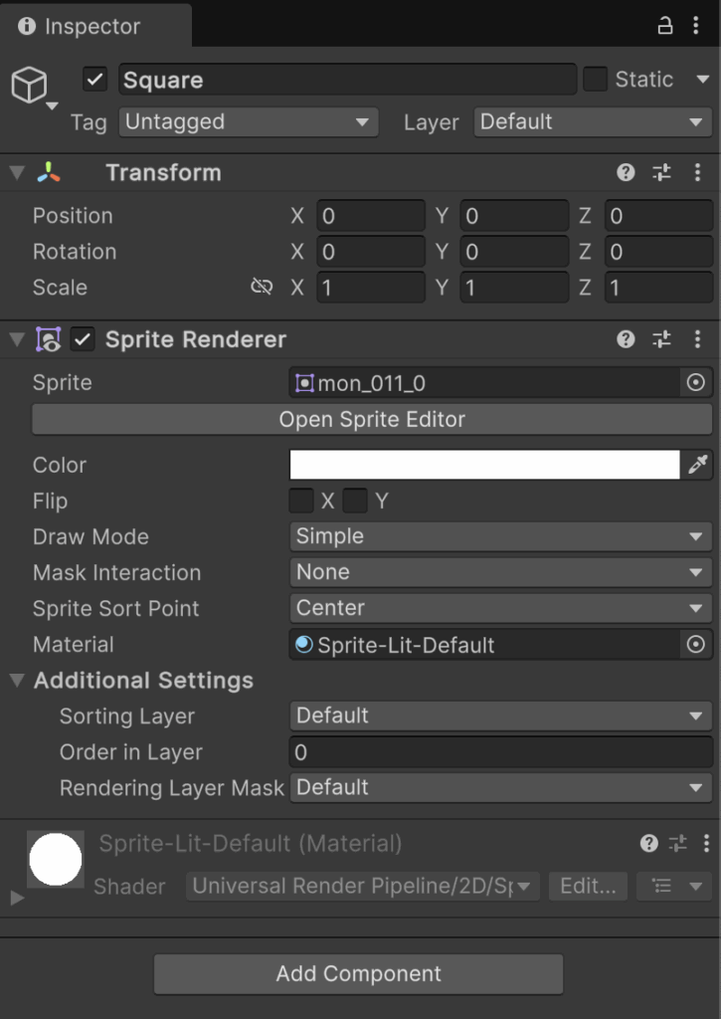Open GameObject cube icon selector
This screenshot has width=721, height=1019.
pyautogui.click(x=30, y=86)
